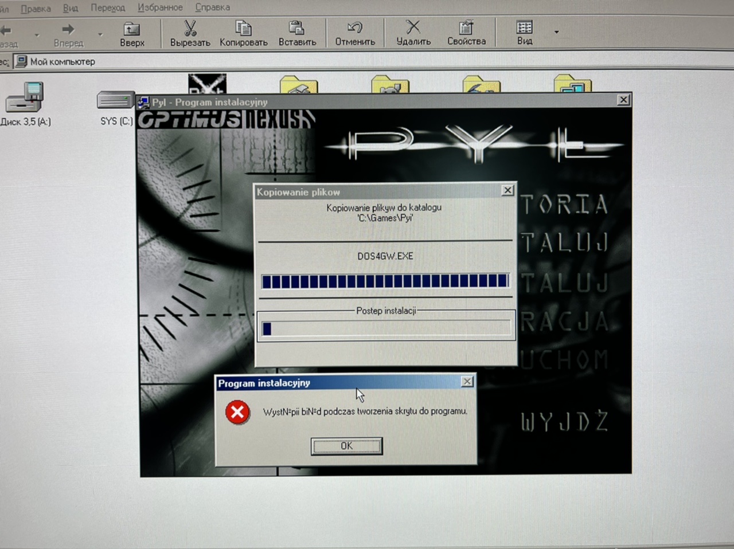Open the Переход menu

tap(108, 7)
